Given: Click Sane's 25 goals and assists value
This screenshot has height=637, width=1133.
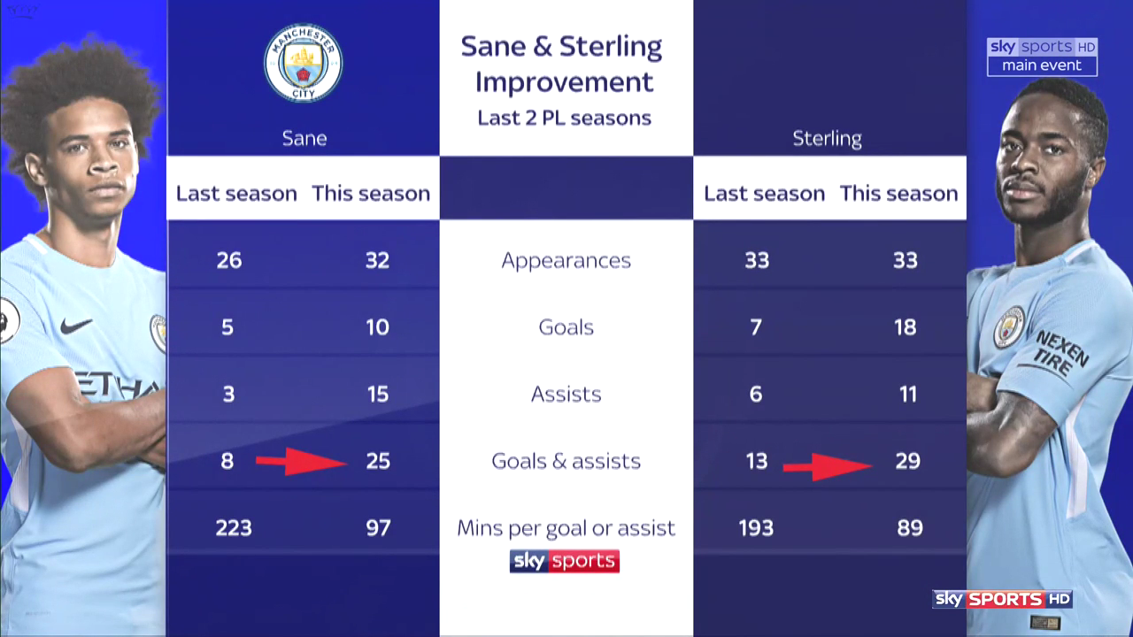Looking at the screenshot, I should (378, 461).
